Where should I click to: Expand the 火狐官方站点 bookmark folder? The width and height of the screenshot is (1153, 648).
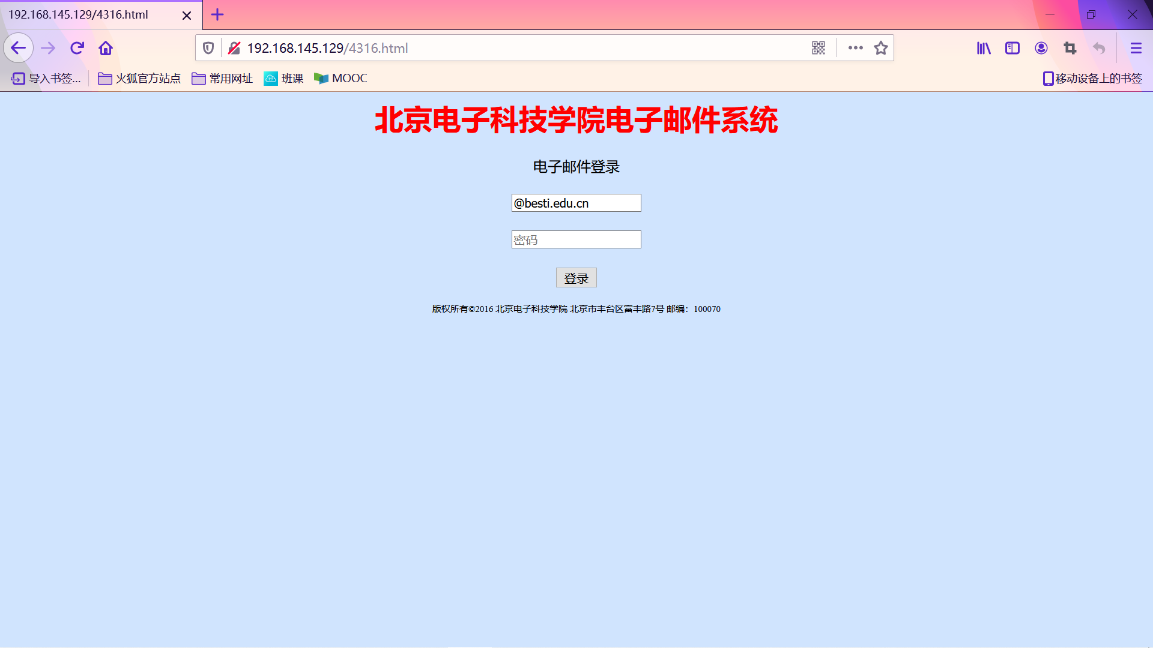pos(139,79)
